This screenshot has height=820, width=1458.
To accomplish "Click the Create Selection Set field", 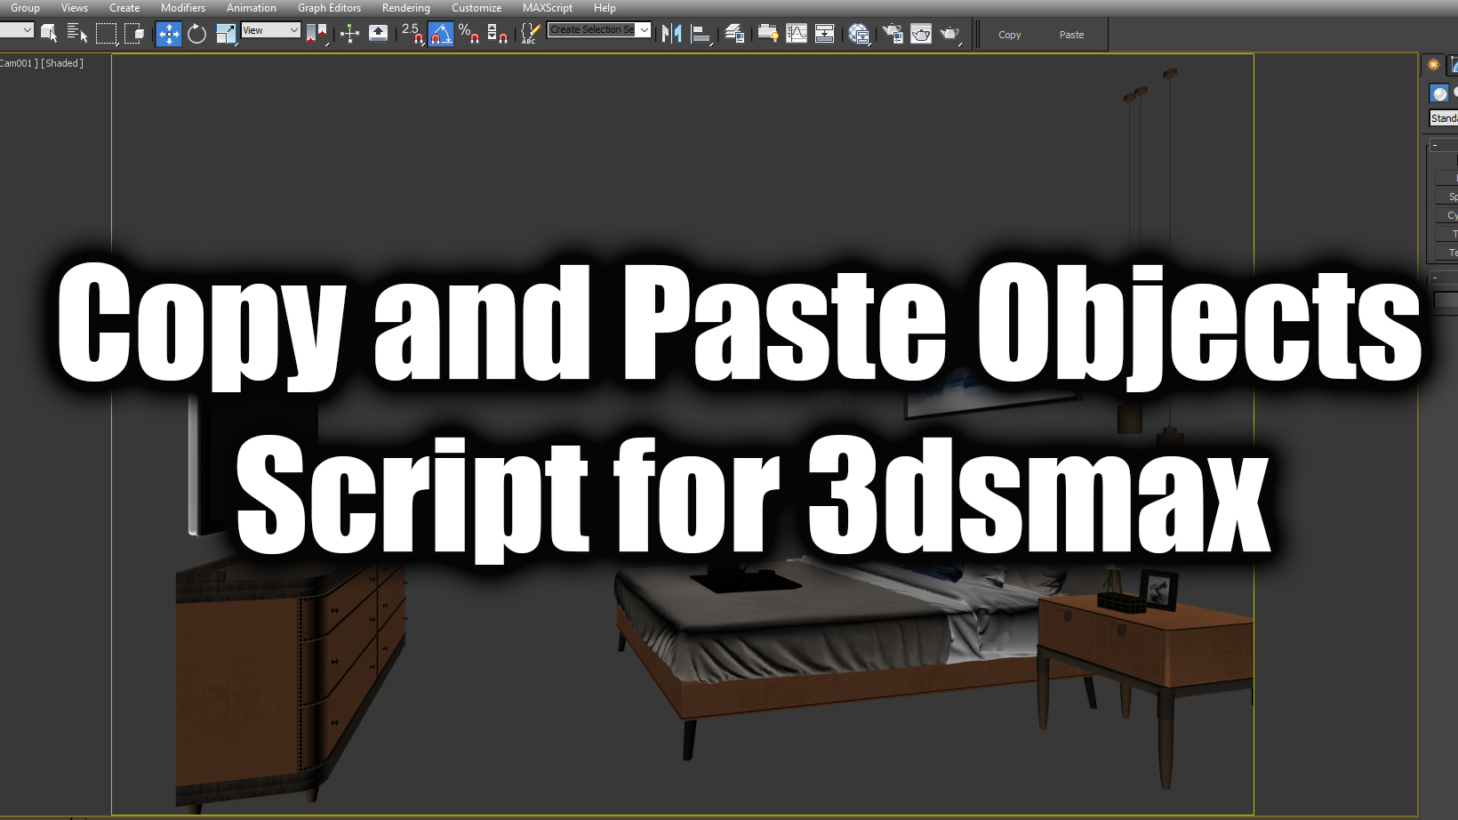I will coord(592,29).
